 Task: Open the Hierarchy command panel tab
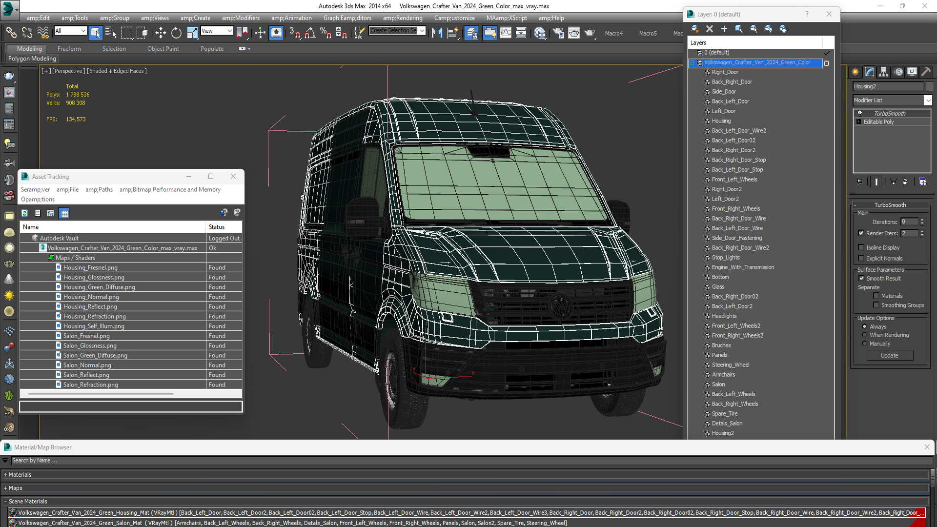[884, 72]
